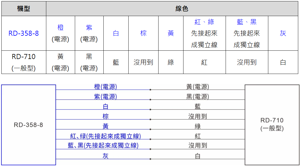Image resolution: width=301 pixels, height=167 pixels.
Task: Select blue RD-358-8 cell in the table
Action: [24, 33]
